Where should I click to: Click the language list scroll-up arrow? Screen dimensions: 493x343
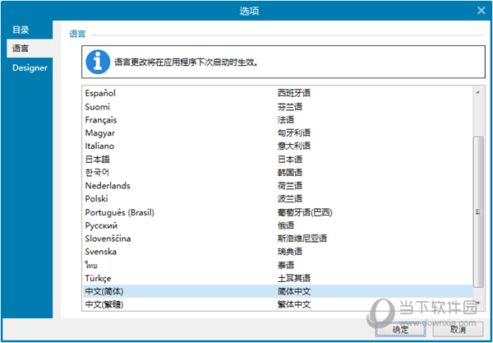coord(478,92)
